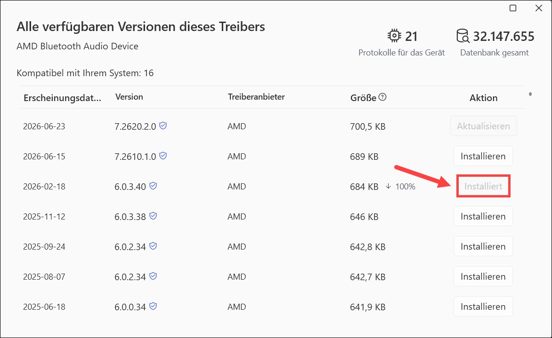
Task: Click the 100% download progress text
Action: [405, 187]
